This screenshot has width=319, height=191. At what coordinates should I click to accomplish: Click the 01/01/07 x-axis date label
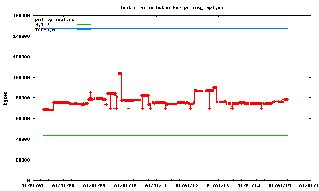(x=33, y=186)
